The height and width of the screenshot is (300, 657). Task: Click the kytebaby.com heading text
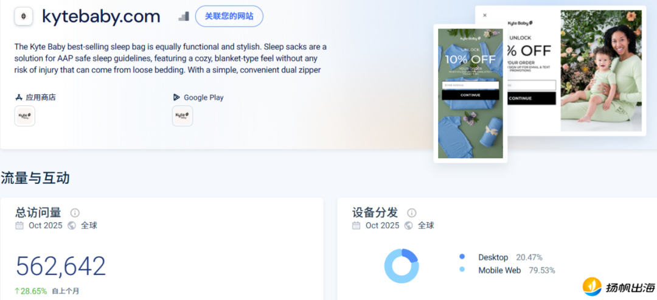point(101,16)
